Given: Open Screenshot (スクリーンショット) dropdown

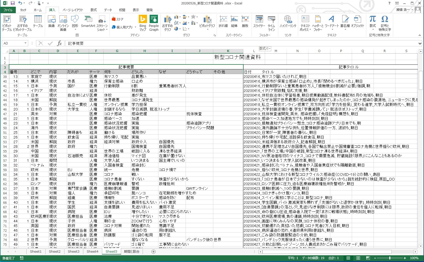Looking at the screenshot, I should tap(102, 23).
